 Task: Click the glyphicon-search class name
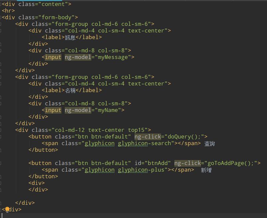(x=144, y=143)
